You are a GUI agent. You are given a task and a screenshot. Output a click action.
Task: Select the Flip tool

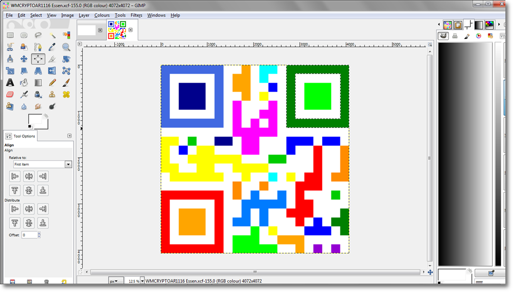click(x=52, y=71)
